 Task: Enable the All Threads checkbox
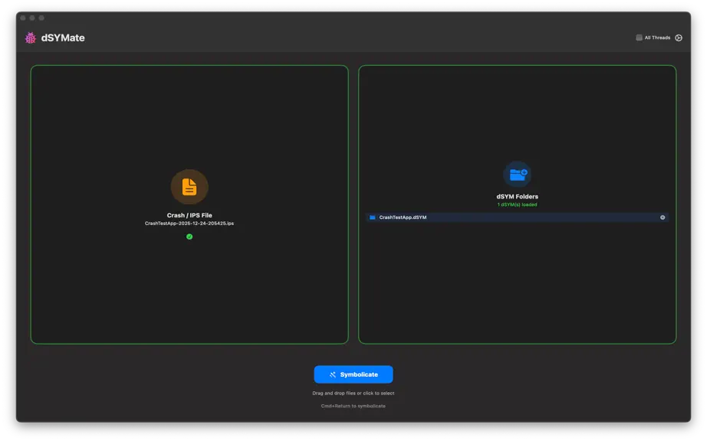pyautogui.click(x=639, y=38)
